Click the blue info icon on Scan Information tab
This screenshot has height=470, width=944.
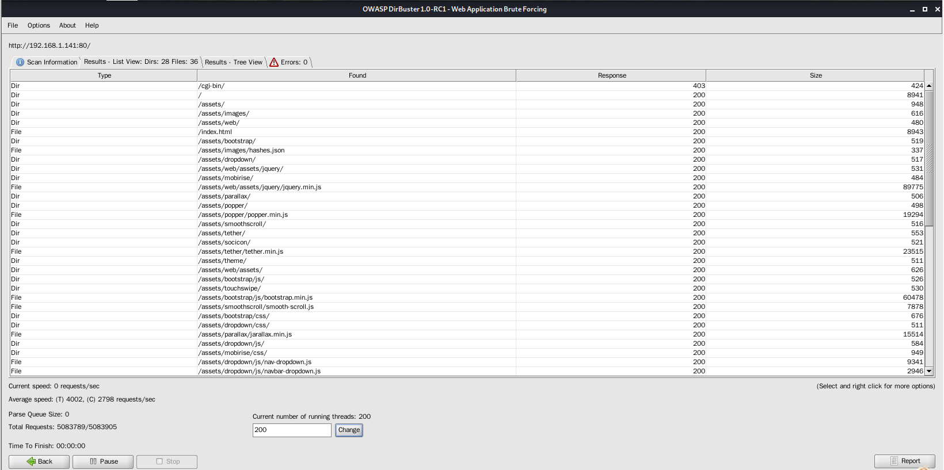(x=20, y=62)
